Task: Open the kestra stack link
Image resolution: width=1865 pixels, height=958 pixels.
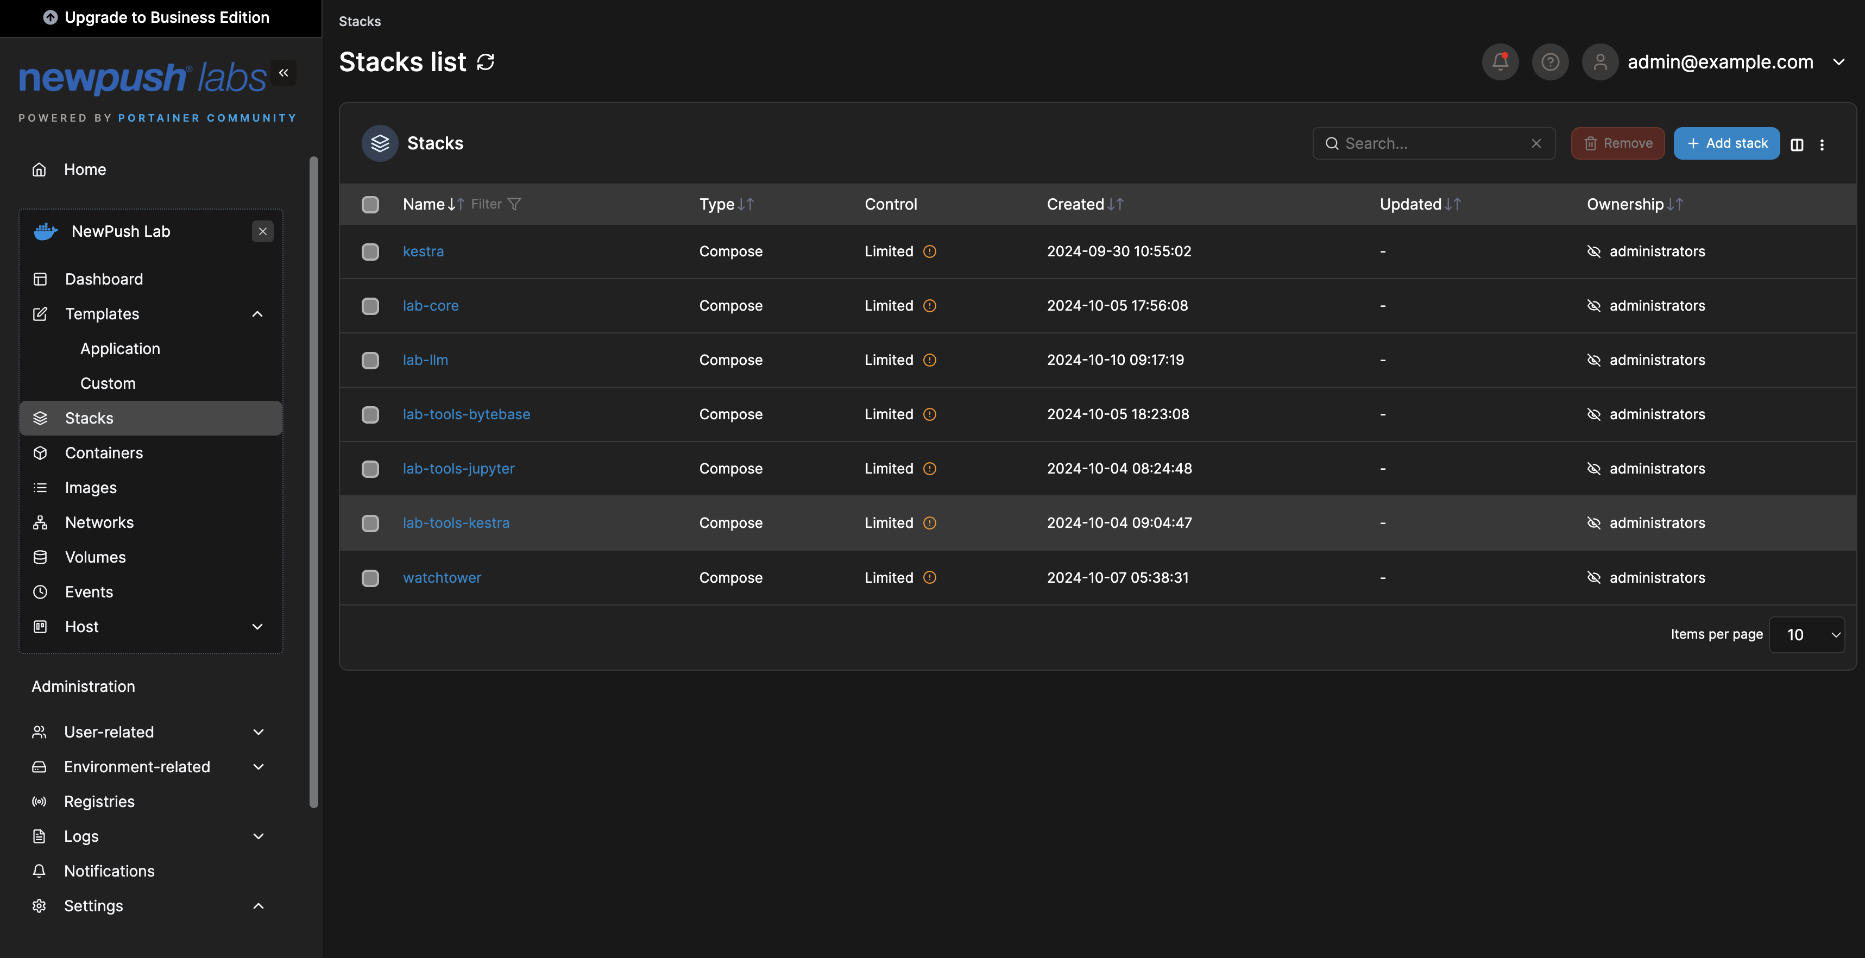Action: pyautogui.click(x=424, y=251)
